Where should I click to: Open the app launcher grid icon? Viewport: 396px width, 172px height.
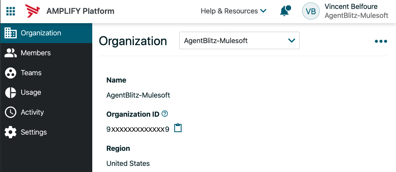pos(11,11)
